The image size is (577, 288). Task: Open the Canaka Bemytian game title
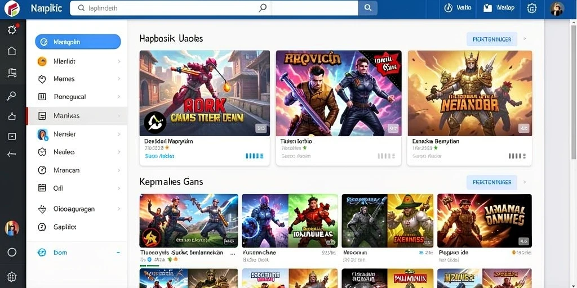436,141
